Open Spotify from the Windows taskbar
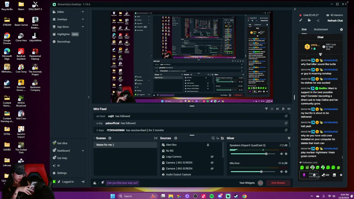The width and height of the screenshot is (354, 199). tap(212, 196)
